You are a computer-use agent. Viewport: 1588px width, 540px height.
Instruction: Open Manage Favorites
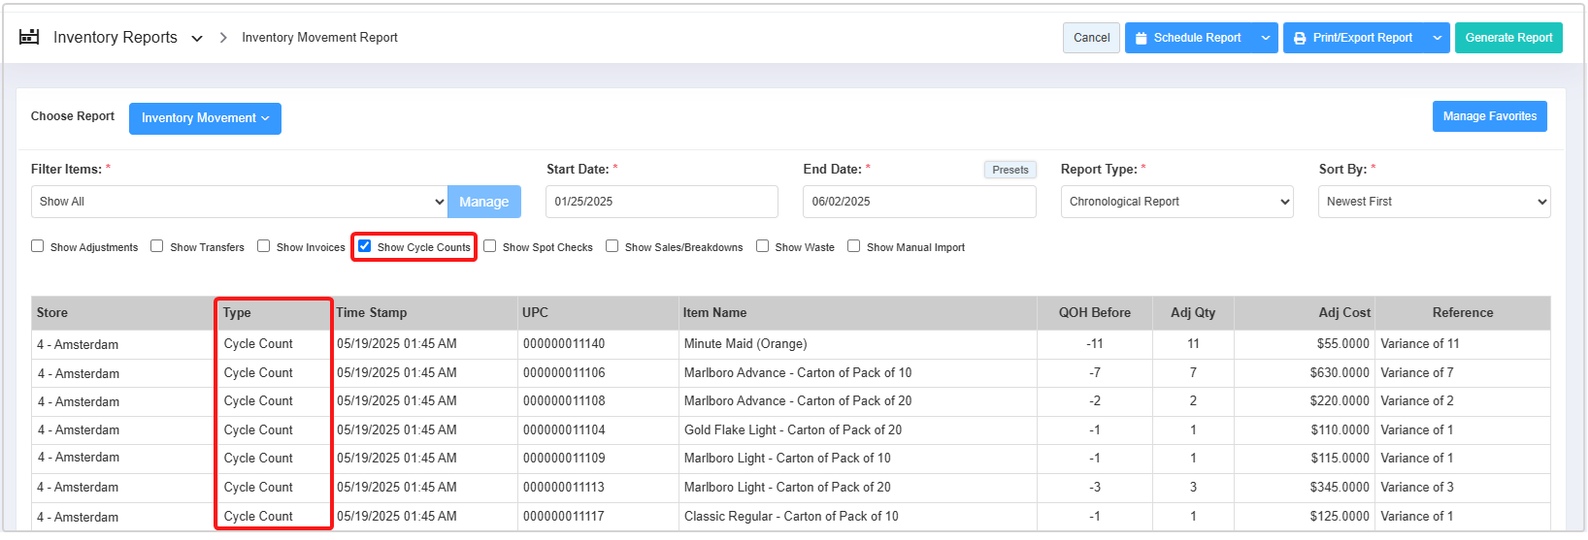[1489, 116]
